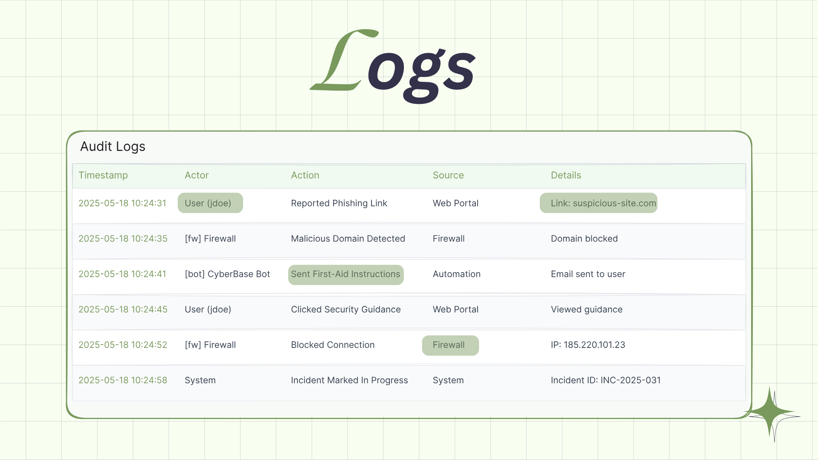Screen dimensions: 818x460
Task: Click Web Portal source in Reported Phishing row
Action: 455,203
